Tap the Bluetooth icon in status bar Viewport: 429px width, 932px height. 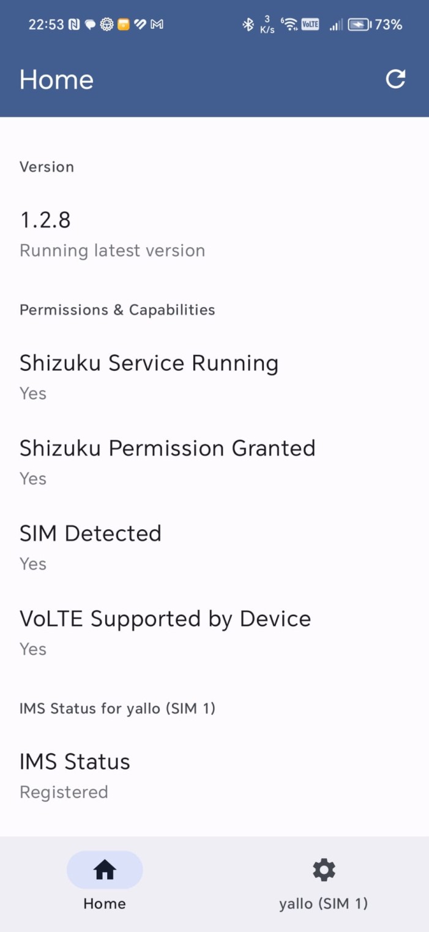(248, 25)
